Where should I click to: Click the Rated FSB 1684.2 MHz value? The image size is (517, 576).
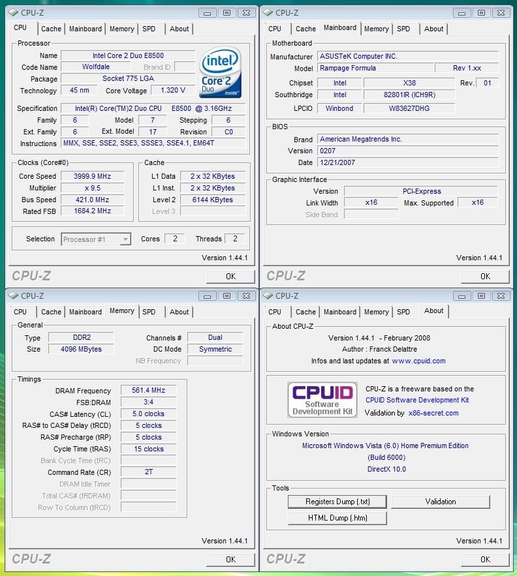(92, 211)
